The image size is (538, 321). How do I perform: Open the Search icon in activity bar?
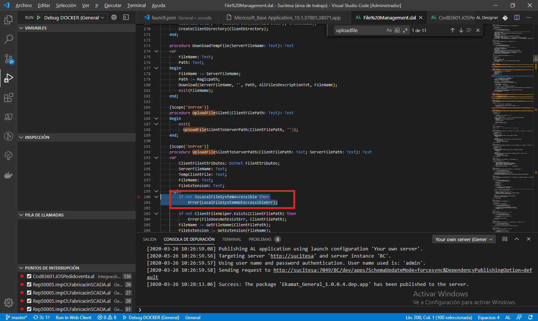pyautogui.click(x=9, y=39)
